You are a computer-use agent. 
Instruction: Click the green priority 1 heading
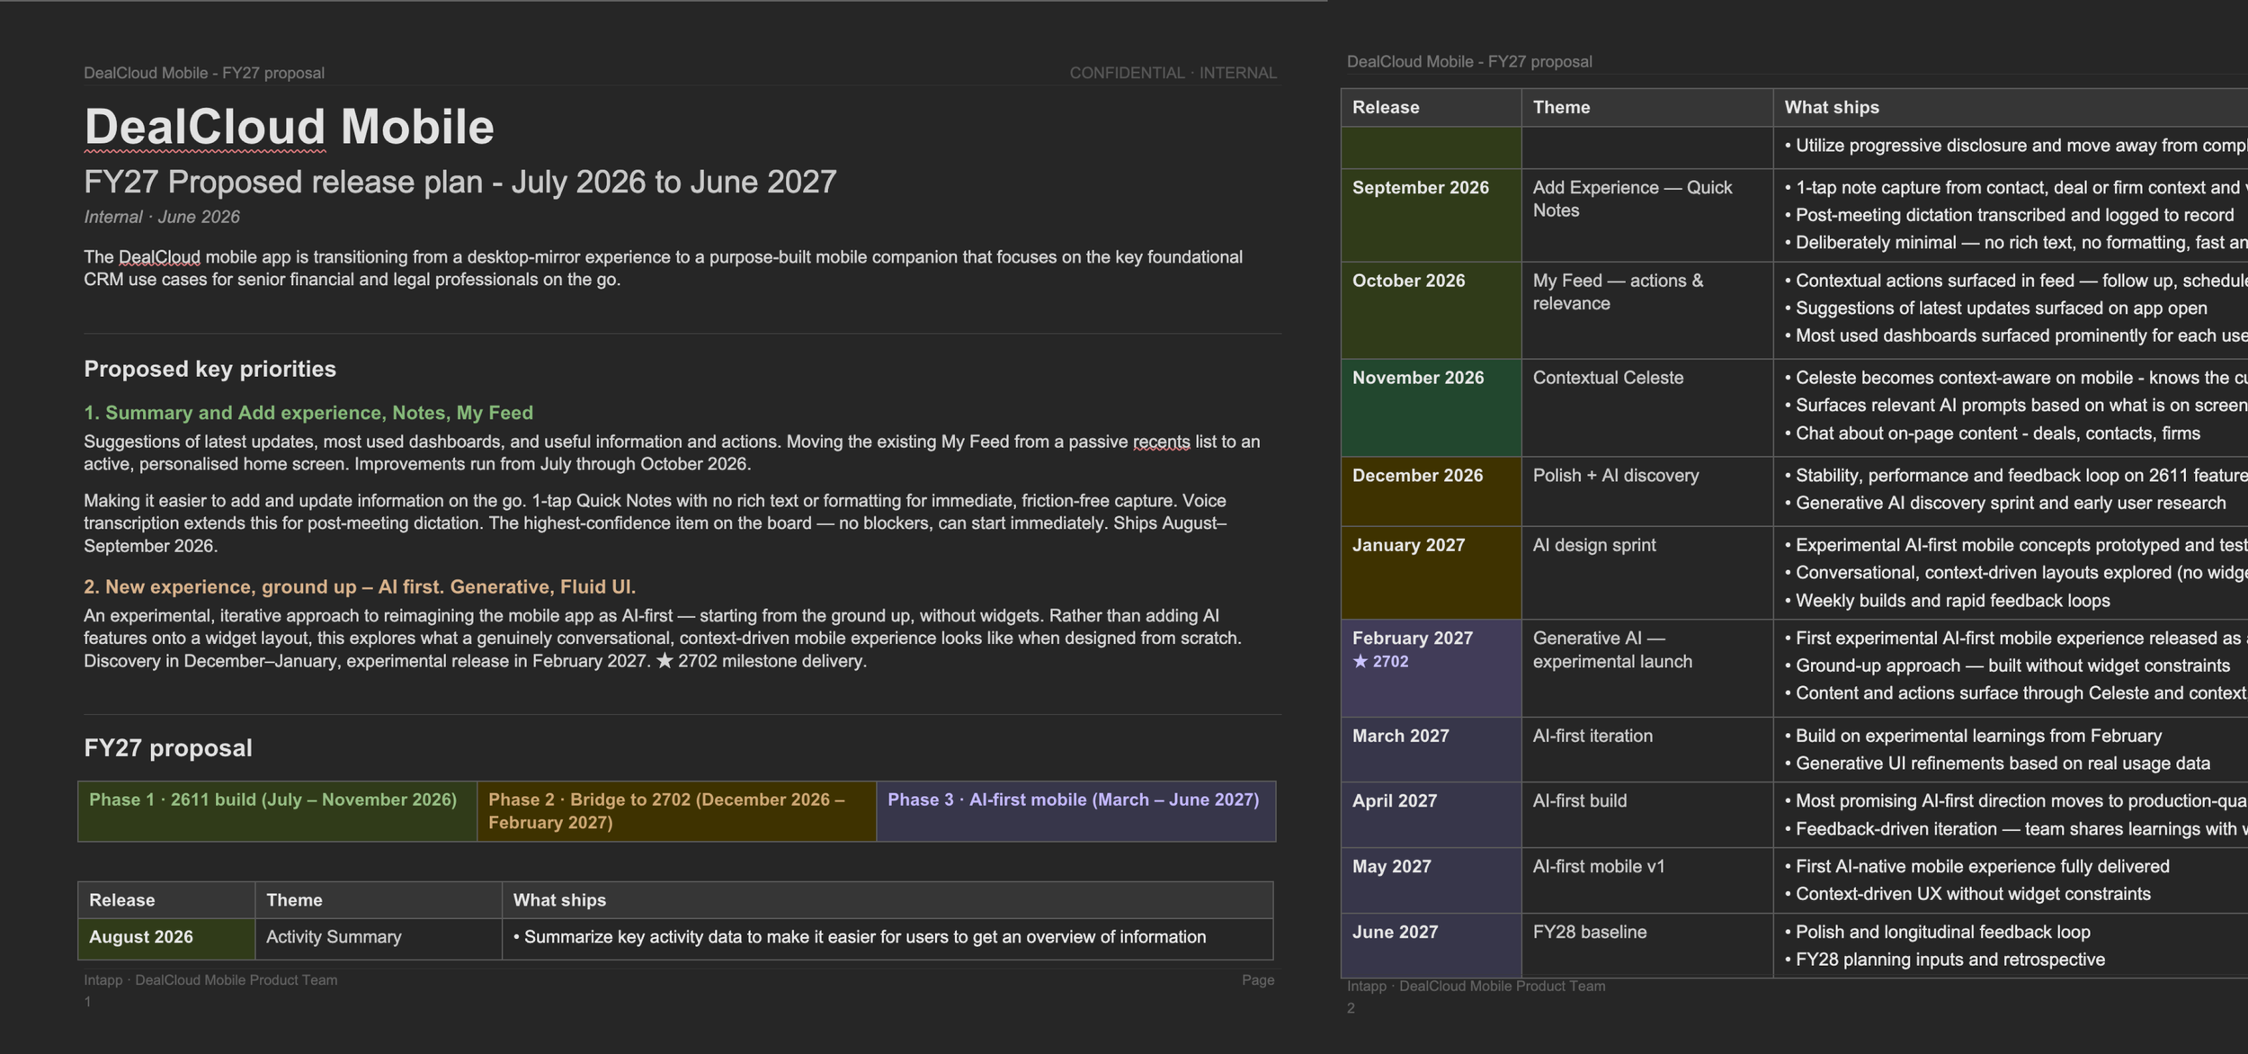[x=308, y=413]
